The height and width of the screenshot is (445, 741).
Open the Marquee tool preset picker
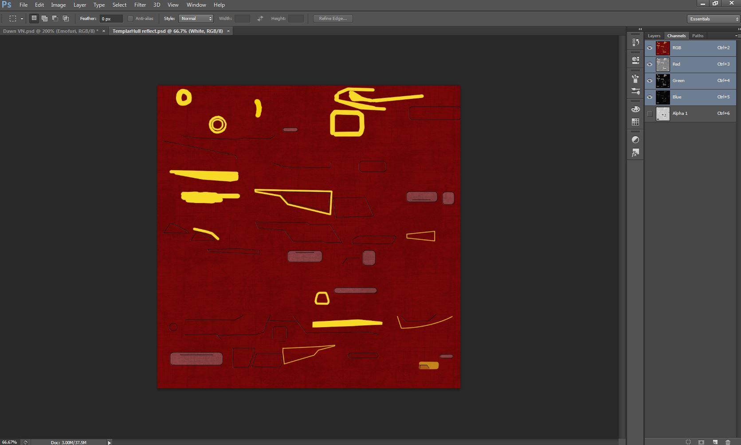point(22,19)
